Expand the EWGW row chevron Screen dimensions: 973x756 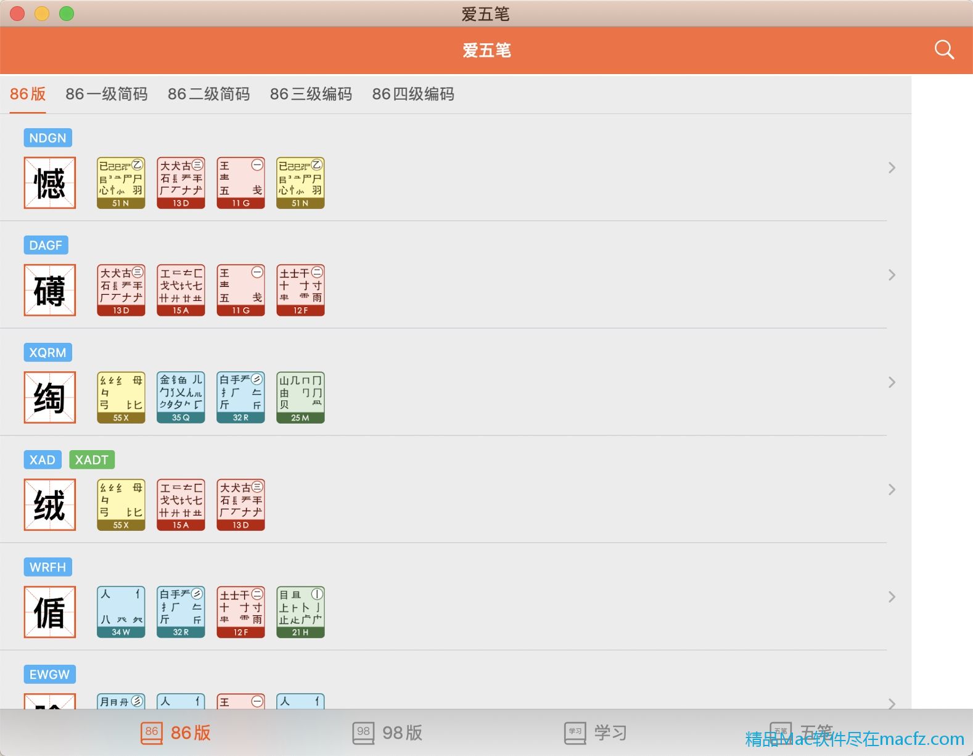tap(892, 702)
